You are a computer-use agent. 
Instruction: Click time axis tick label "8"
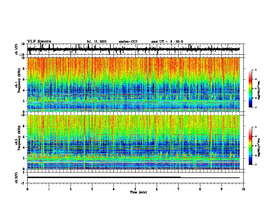click(x=200, y=189)
